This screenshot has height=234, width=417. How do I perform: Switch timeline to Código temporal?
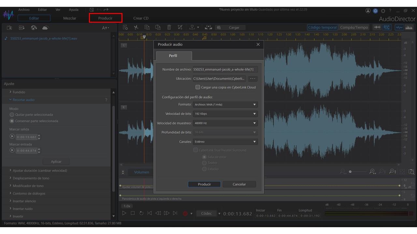pyautogui.click(x=322, y=27)
